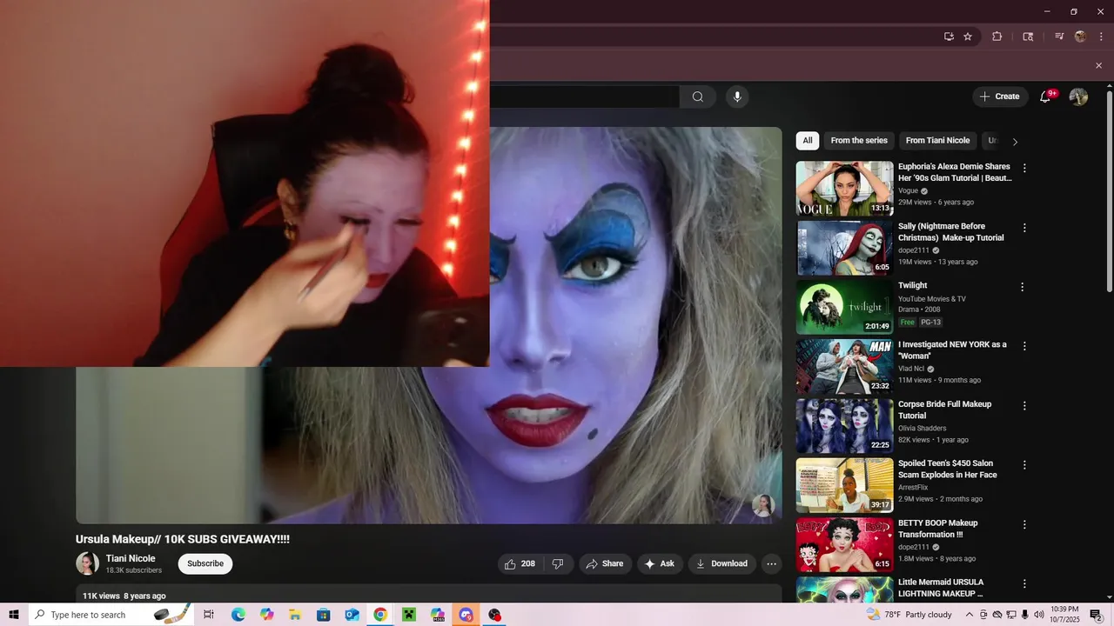Dislike the Ursula Makeup video
1114x626 pixels.
click(x=558, y=563)
